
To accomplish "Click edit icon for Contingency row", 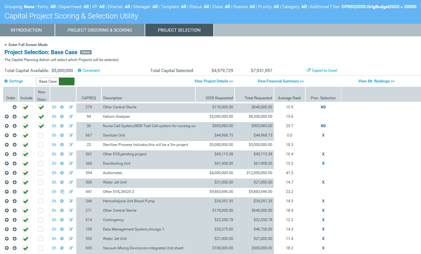I will [71, 220].
